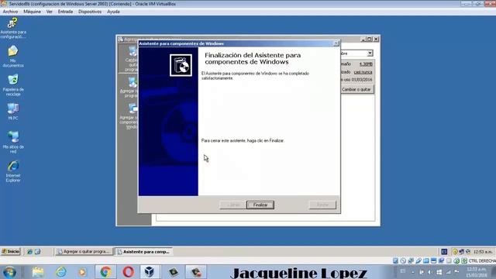Click the greyed-out Ayuda button in wizard
The height and width of the screenshot is (279, 496).
pos(322,205)
